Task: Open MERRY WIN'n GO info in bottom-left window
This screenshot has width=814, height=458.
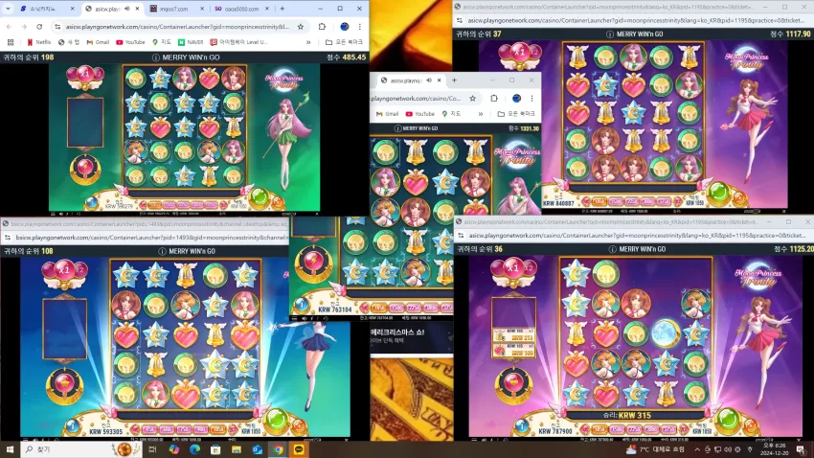Action: point(162,251)
